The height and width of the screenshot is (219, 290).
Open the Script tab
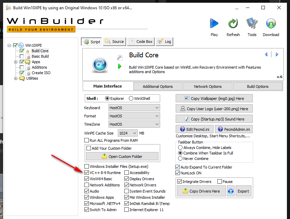(x=92, y=42)
